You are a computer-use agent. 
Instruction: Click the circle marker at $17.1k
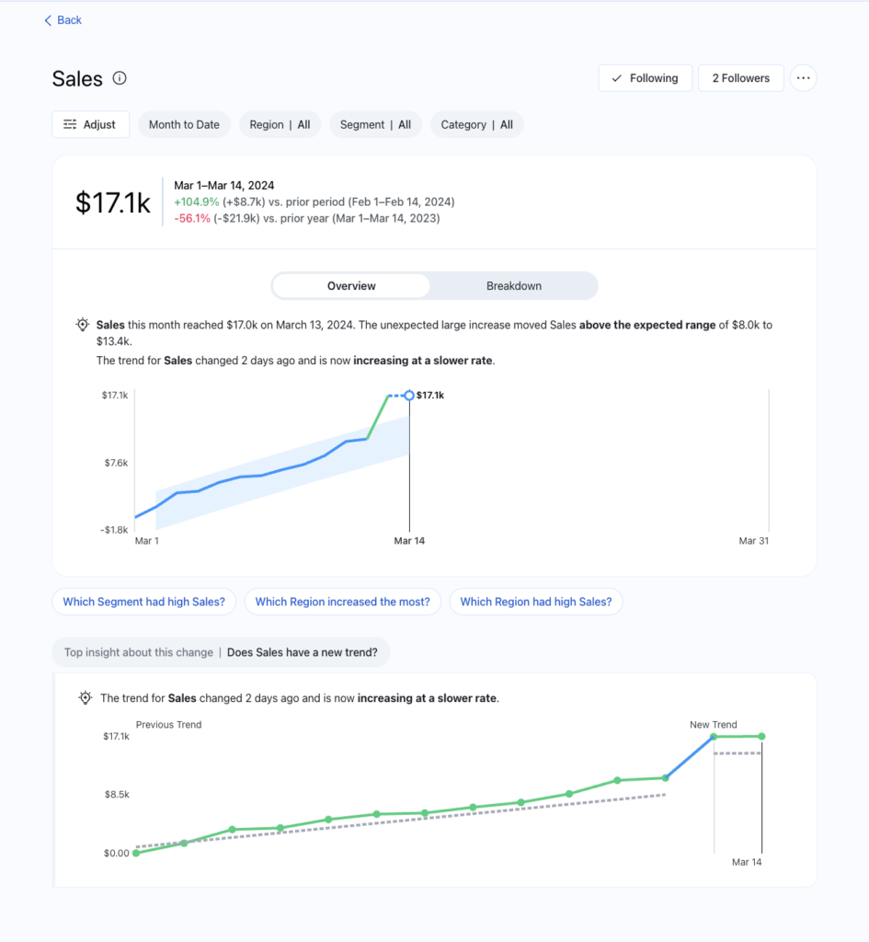[409, 396]
